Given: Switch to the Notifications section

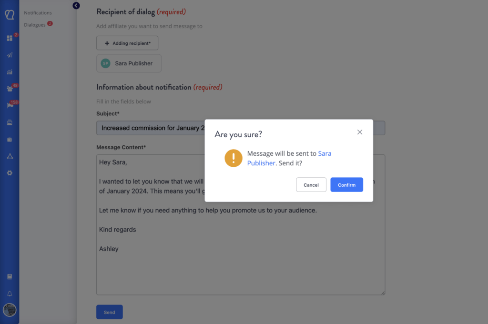Looking at the screenshot, I should click(38, 13).
